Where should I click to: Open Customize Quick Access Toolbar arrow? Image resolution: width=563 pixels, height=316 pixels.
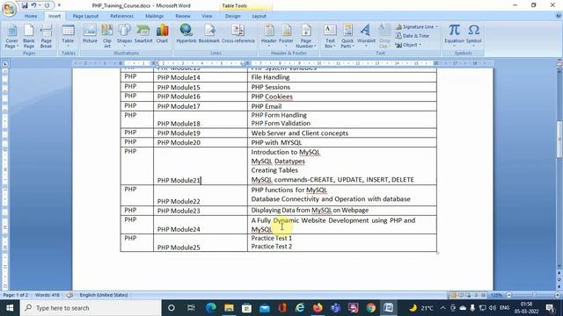click(x=59, y=5)
